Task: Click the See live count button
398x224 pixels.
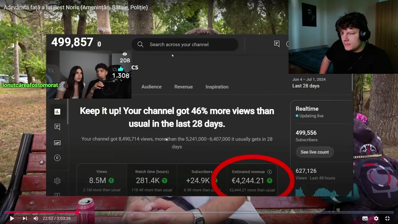Action: [x=315, y=152]
